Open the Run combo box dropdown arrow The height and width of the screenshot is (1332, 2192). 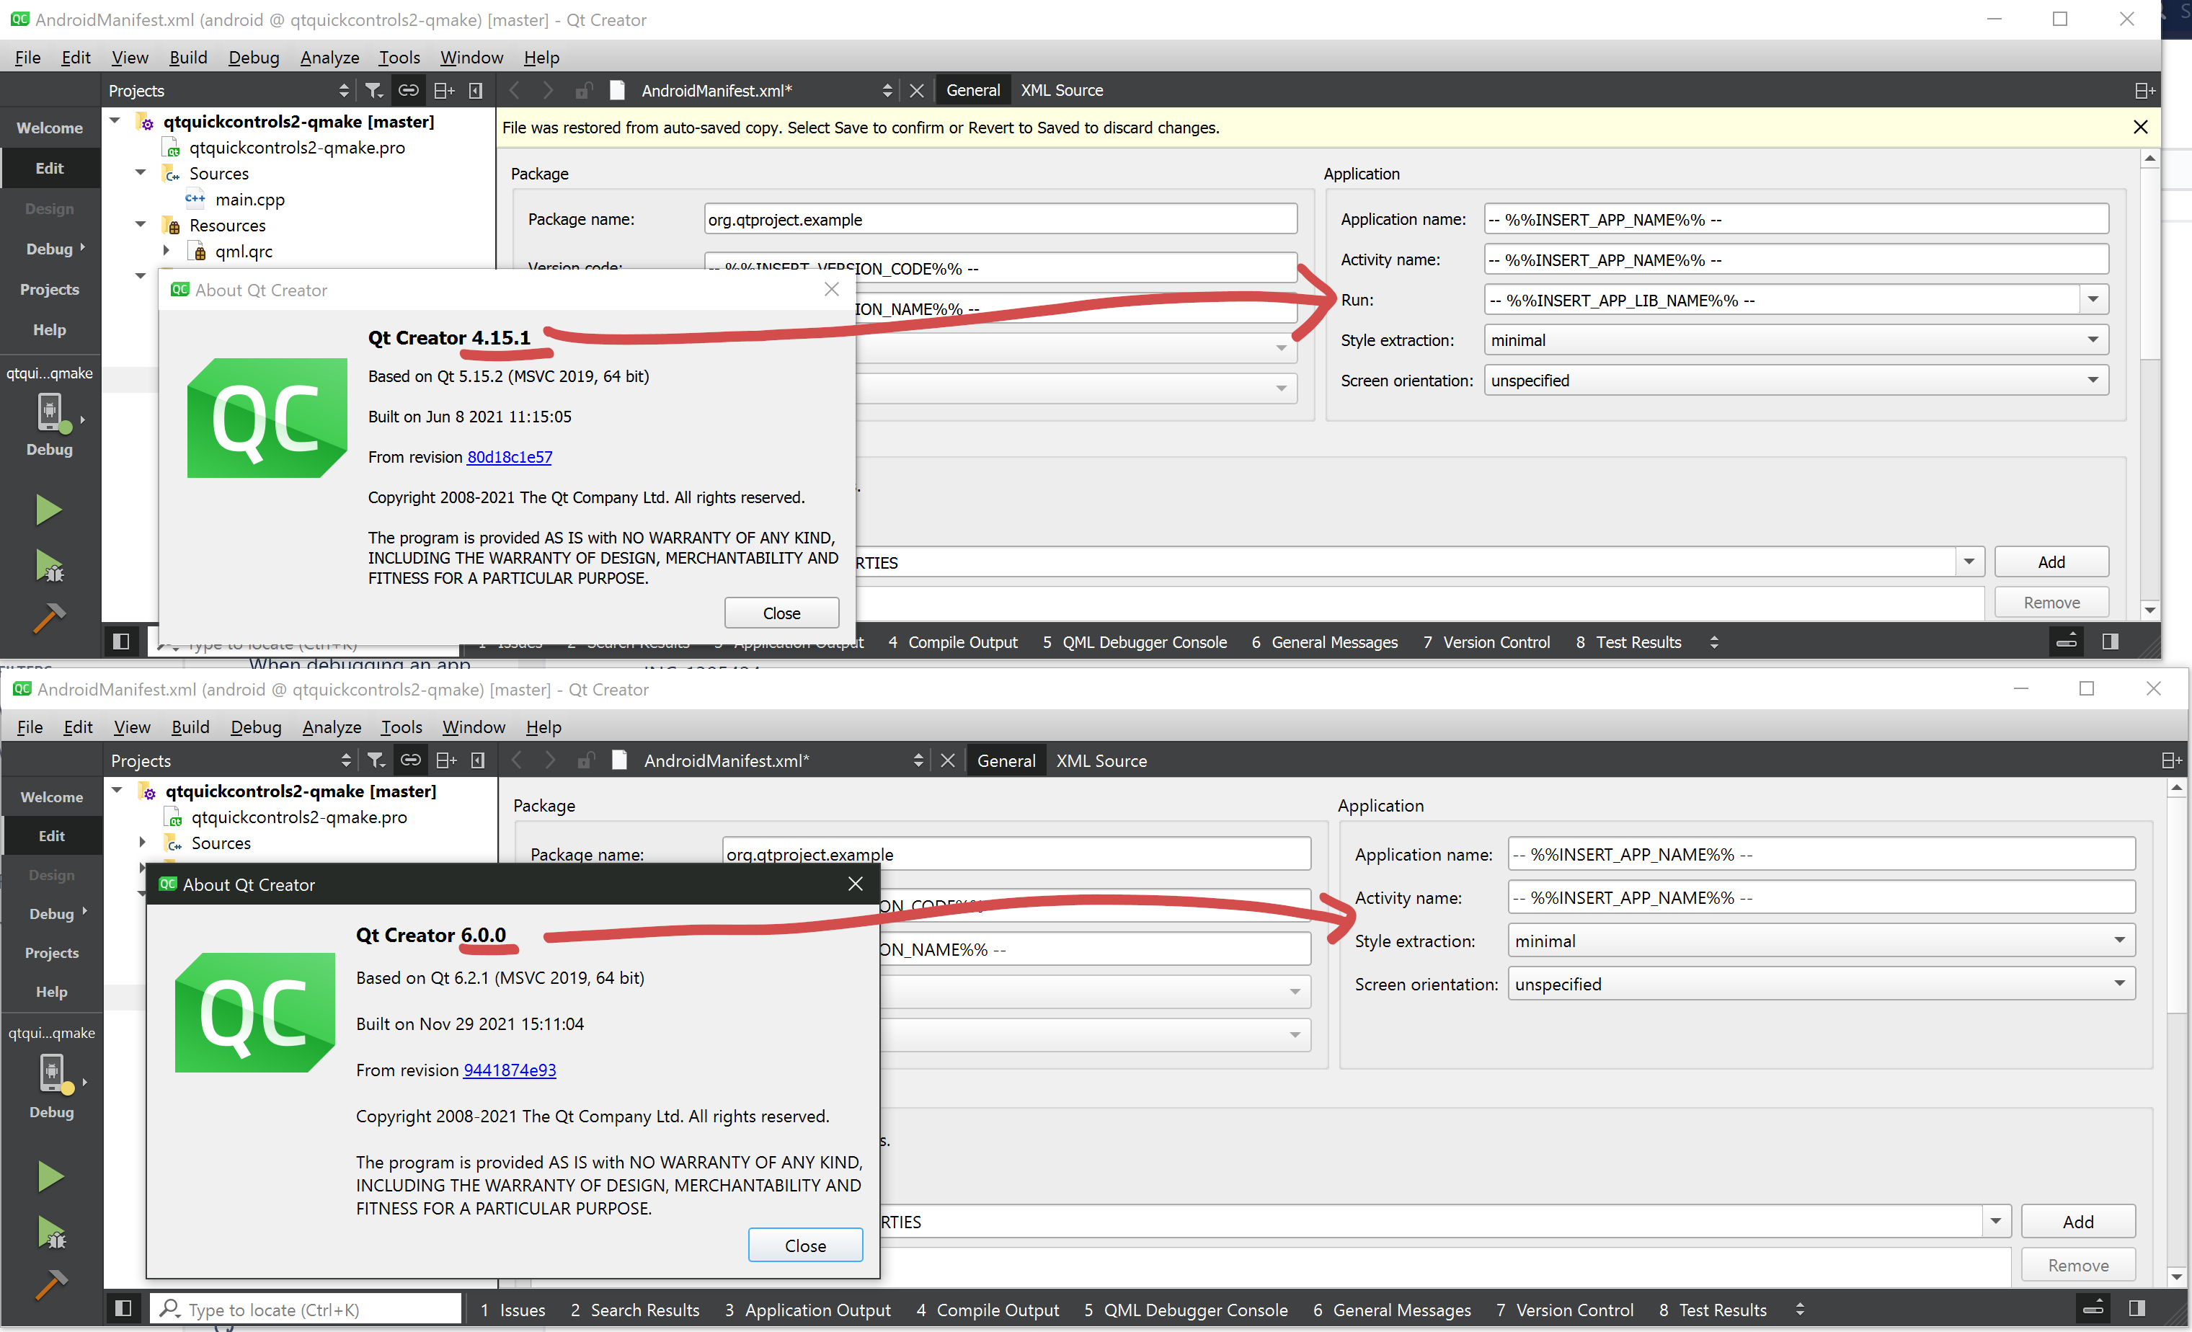click(2093, 300)
